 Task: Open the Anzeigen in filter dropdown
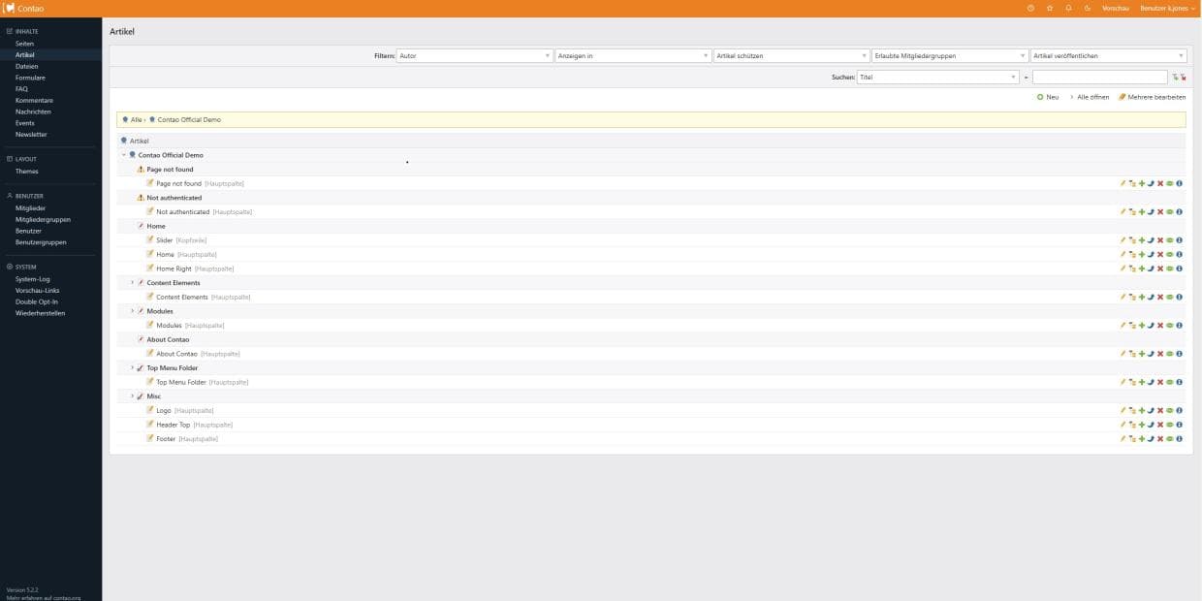633,56
